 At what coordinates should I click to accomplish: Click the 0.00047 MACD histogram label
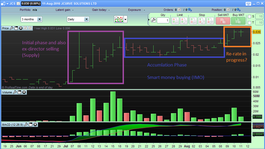[x=258, y=134]
